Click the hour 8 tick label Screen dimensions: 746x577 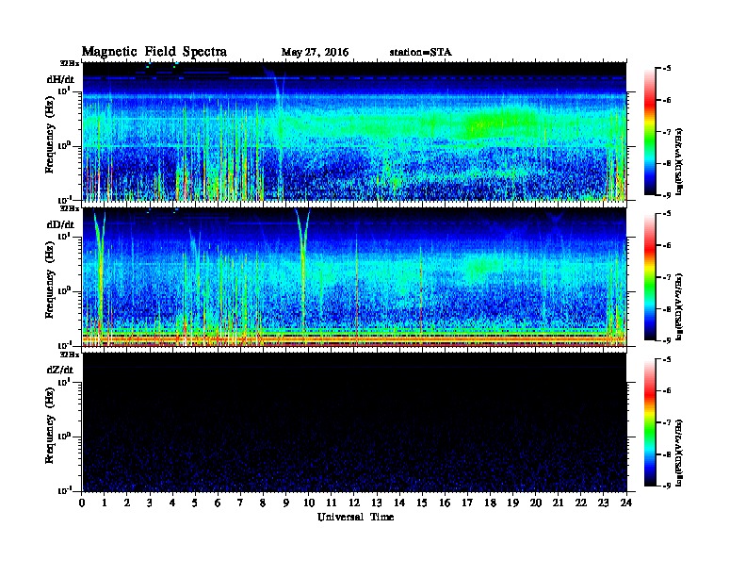coord(263,503)
